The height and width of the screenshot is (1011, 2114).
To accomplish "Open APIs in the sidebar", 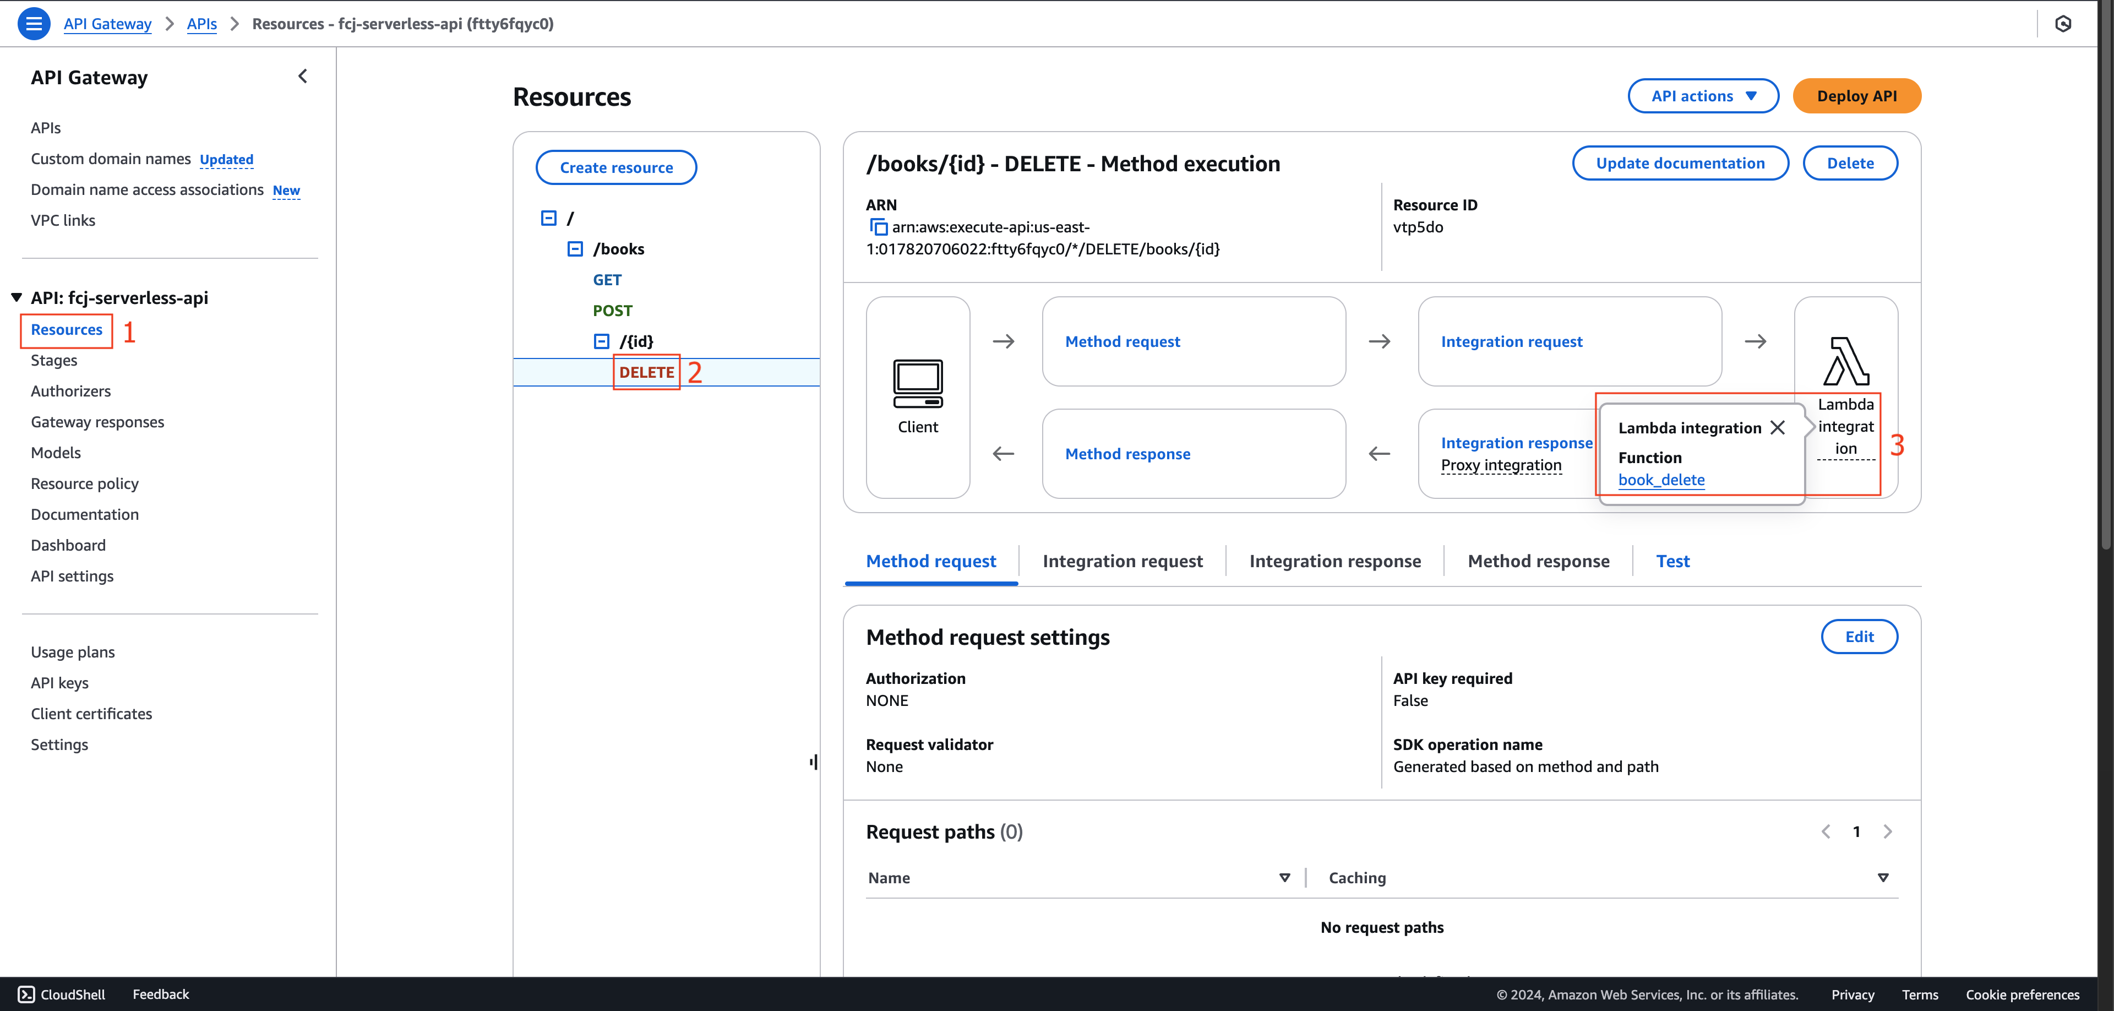I will tap(46, 128).
